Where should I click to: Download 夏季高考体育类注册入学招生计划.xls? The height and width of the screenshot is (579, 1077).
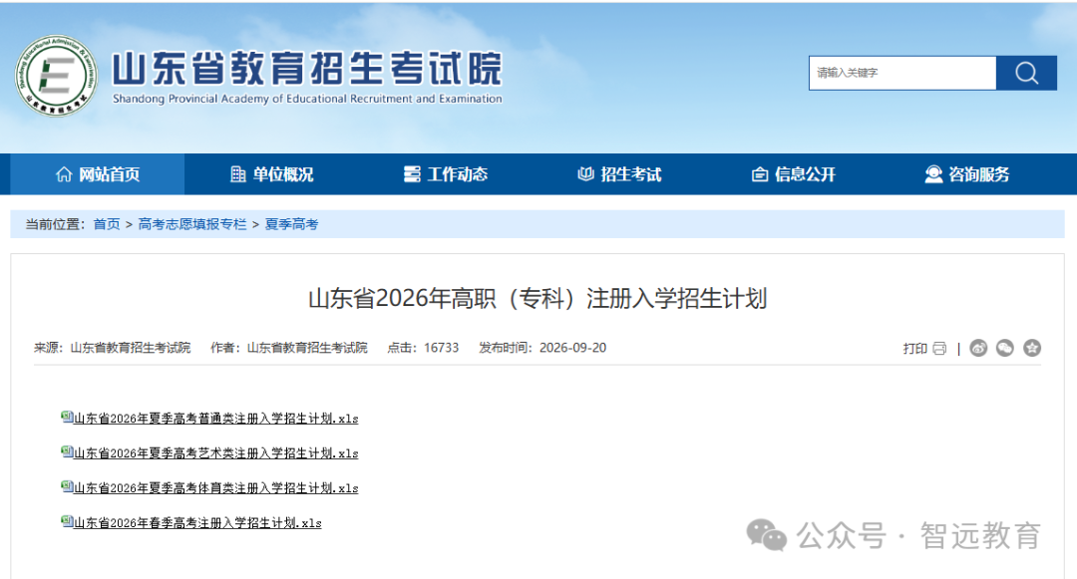click(215, 488)
